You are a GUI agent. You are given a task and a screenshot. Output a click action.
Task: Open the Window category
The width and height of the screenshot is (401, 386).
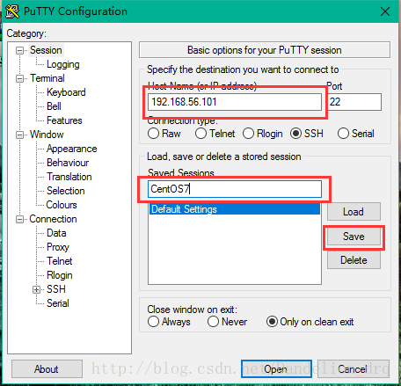[x=47, y=135]
